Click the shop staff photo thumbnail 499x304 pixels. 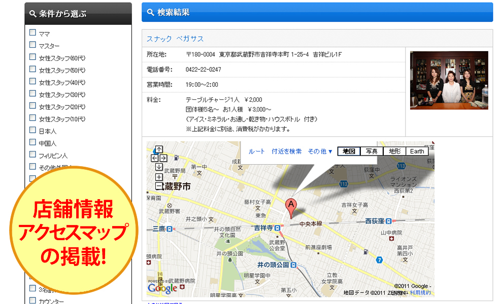pos(449,81)
